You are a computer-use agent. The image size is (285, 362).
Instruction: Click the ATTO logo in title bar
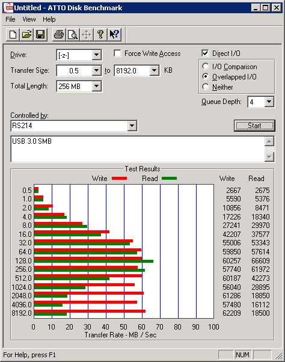[9, 8]
